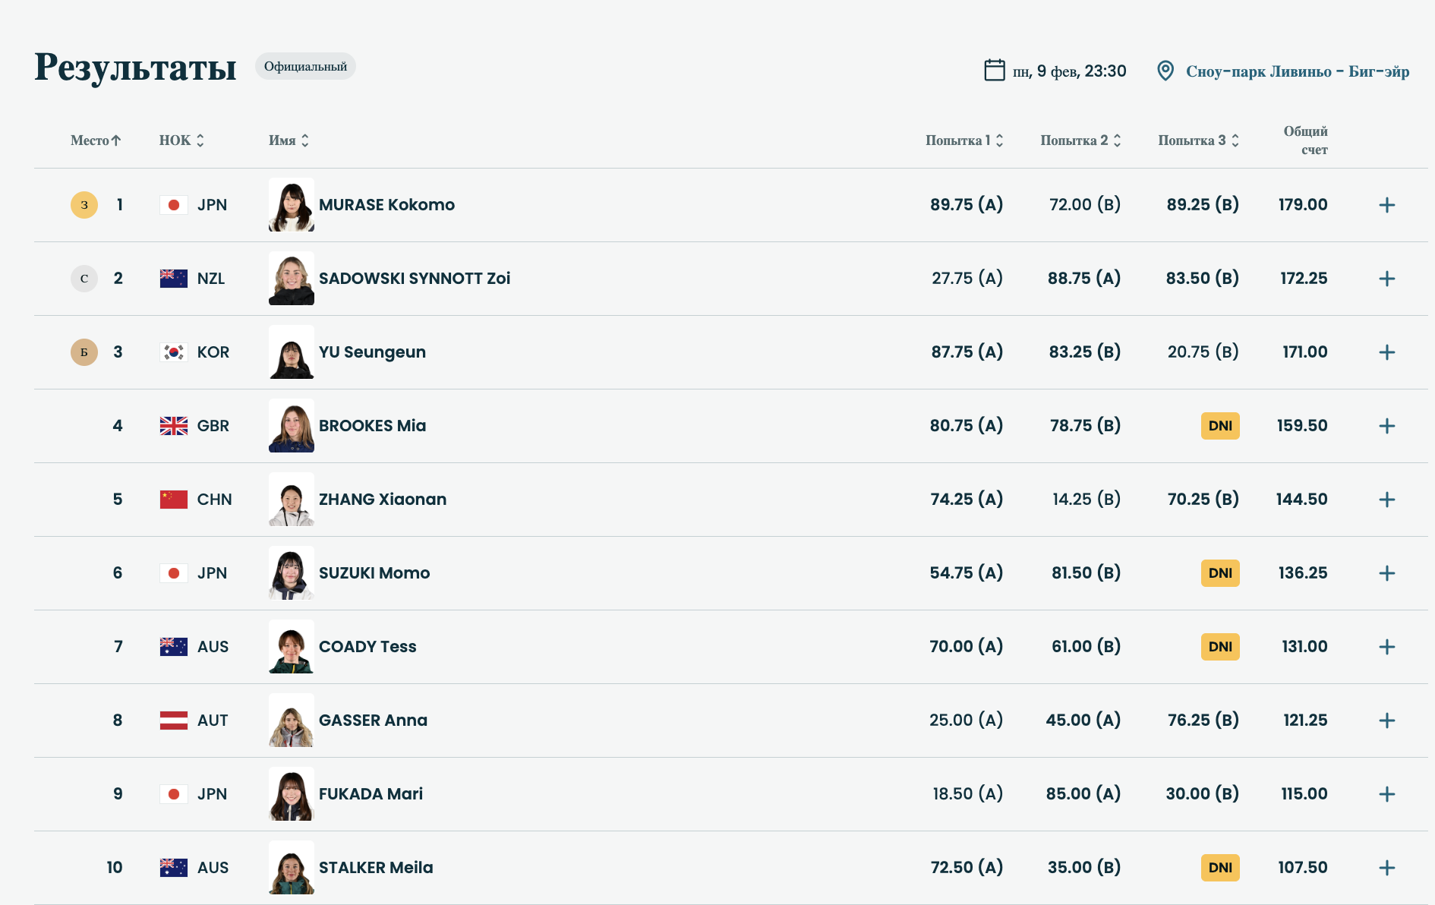Click the location pin icon
The width and height of the screenshot is (1435, 905).
coord(1165,71)
